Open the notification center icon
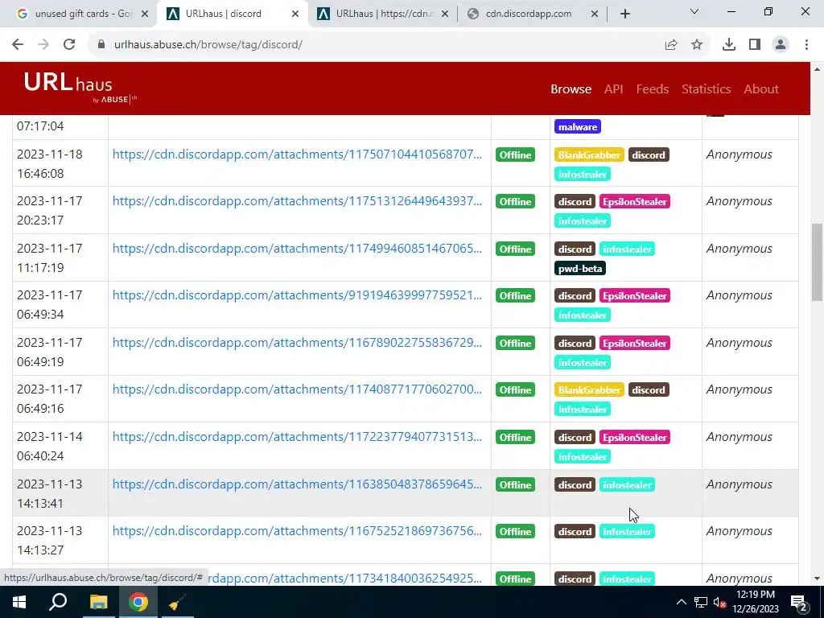Image resolution: width=824 pixels, height=618 pixels. pyautogui.click(x=799, y=602)
